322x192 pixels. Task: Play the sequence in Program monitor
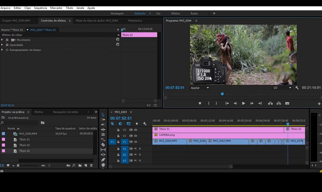(244, 103)
